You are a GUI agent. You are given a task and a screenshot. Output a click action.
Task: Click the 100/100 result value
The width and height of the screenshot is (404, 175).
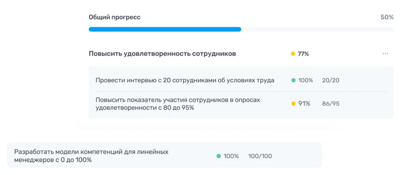260,156
